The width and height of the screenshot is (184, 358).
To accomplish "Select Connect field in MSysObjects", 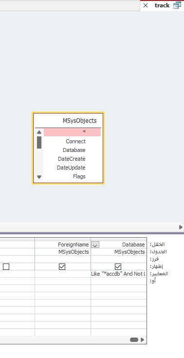I will pyautogui.click(x=72, y=141).
